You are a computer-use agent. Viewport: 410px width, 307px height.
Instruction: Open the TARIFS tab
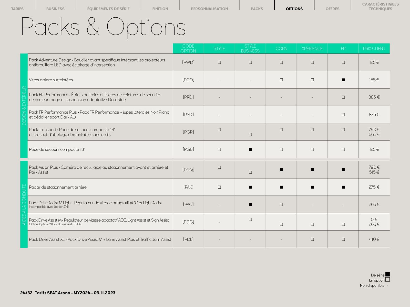pyautogui.click(x=17, y=9)
